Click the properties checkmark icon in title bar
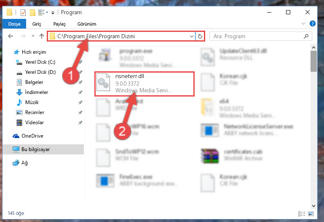The width and height of the screenshot is (324, 222). click(23, 13)
